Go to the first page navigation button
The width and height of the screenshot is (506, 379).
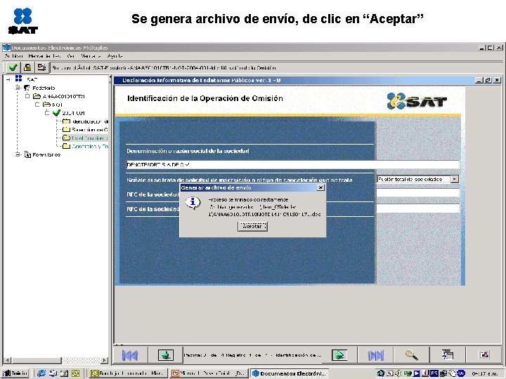130,355
